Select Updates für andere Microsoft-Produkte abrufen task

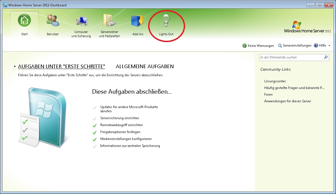click(x=129, y=109)
